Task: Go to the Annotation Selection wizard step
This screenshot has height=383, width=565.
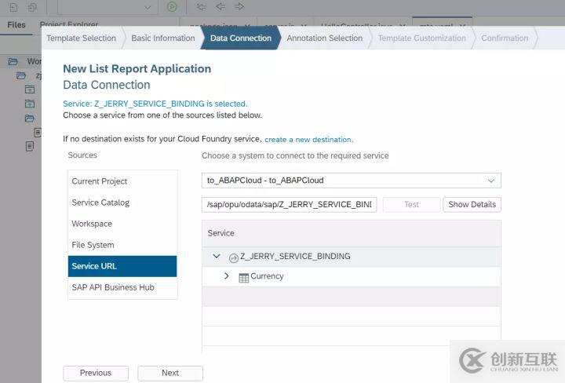Action: 325,38
